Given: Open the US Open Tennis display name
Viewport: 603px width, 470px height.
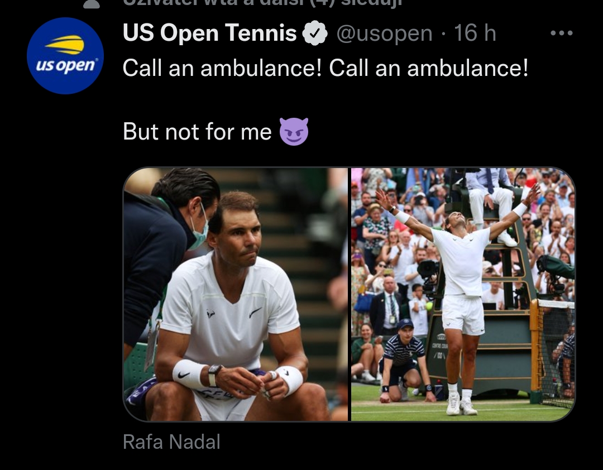Looking at the screenshot, I should pyautogui.click(x=209, y=33).
